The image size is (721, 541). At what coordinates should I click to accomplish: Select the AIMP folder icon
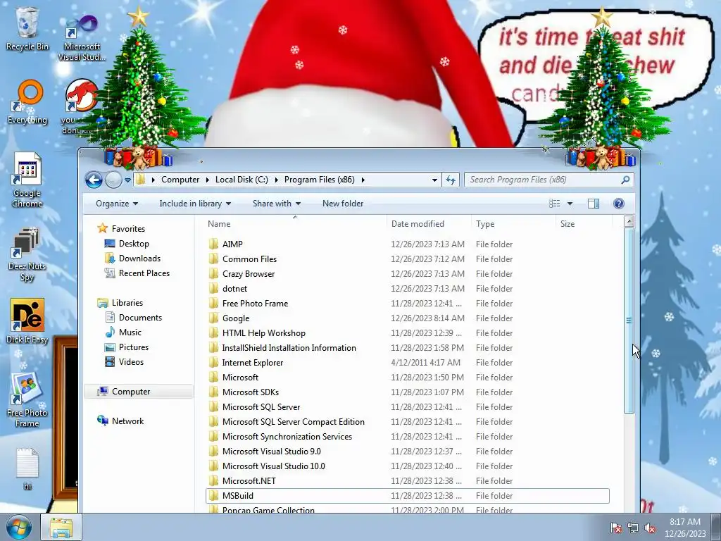pos(213,244)
